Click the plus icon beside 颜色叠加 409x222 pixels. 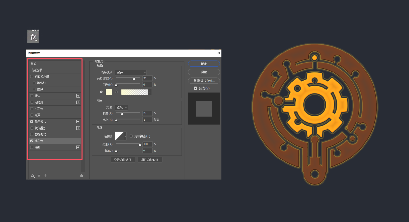pos(78,121)
